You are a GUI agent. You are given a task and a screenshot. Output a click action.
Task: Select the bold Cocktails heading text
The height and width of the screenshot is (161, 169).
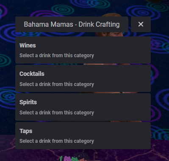(32, 74)
